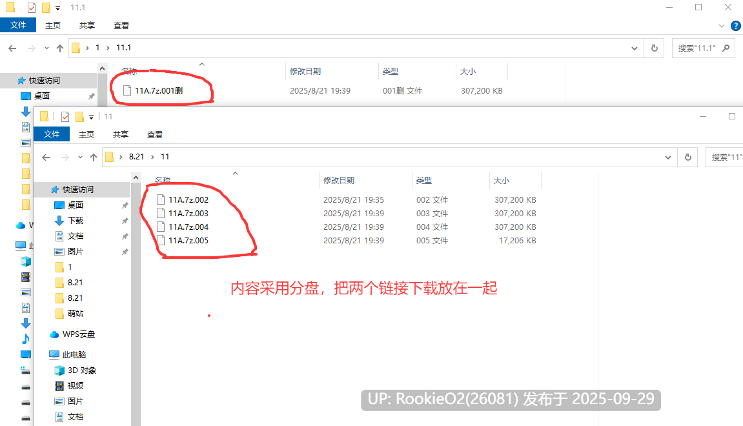Expand address history dropdown in the 11 window
This screenshot has width=743, height=426.
667,157
